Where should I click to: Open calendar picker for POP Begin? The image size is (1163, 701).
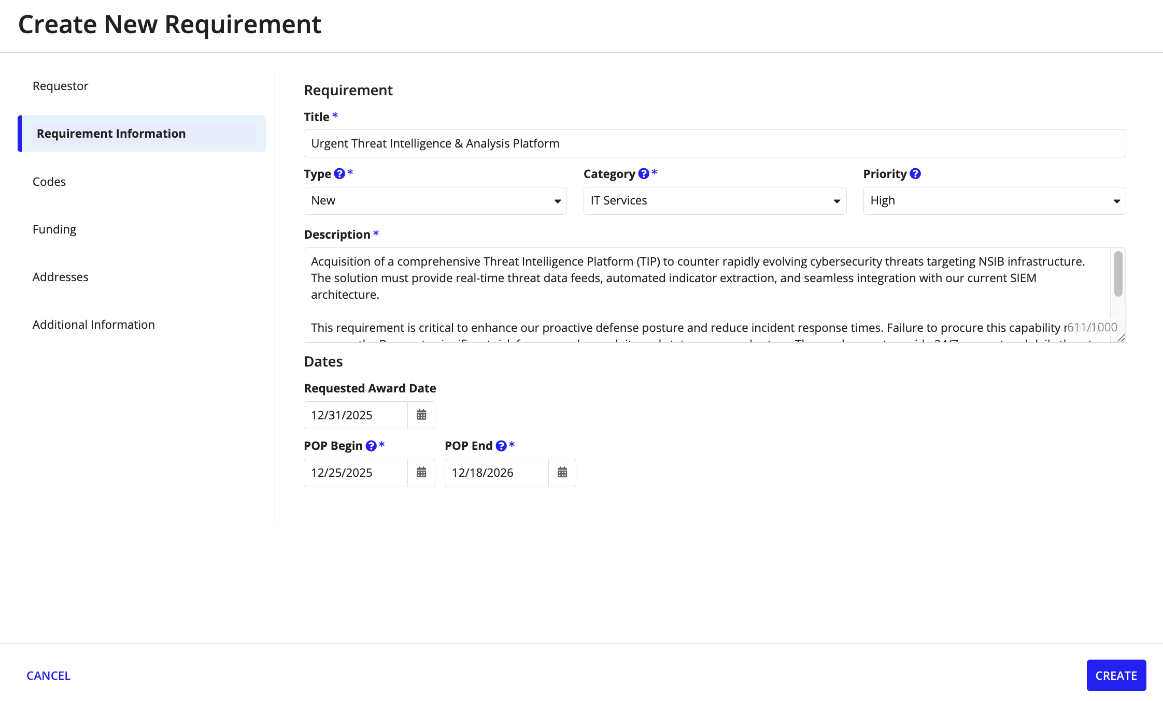click(421, 473)
